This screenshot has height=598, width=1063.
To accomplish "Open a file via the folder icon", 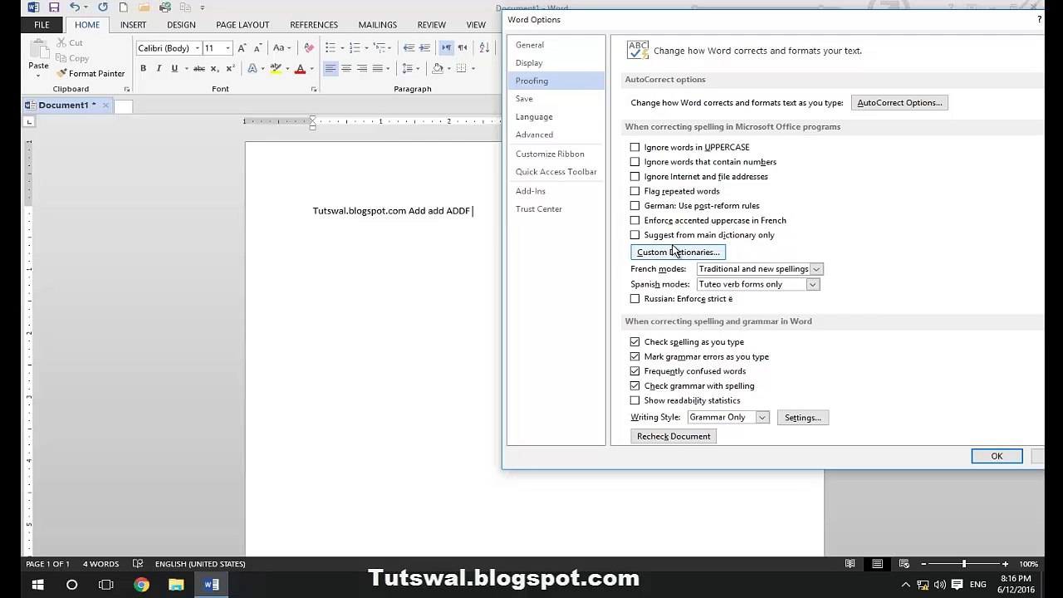I will 145,7.
